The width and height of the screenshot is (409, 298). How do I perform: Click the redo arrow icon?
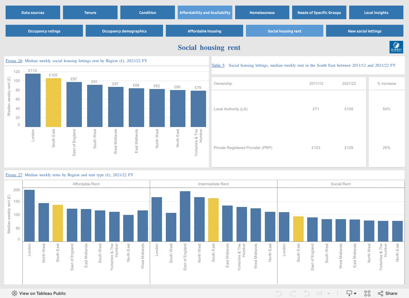click(x=292, y=293)
